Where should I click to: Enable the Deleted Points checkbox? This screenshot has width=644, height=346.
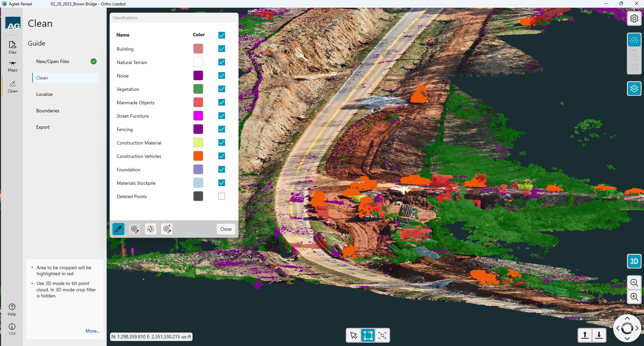222,196
